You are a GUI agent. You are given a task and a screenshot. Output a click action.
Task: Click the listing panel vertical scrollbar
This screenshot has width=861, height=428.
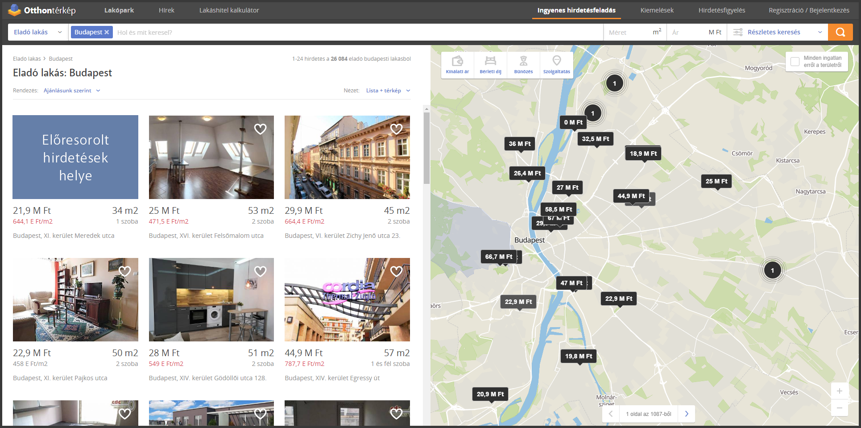click(x=426, y=148)
